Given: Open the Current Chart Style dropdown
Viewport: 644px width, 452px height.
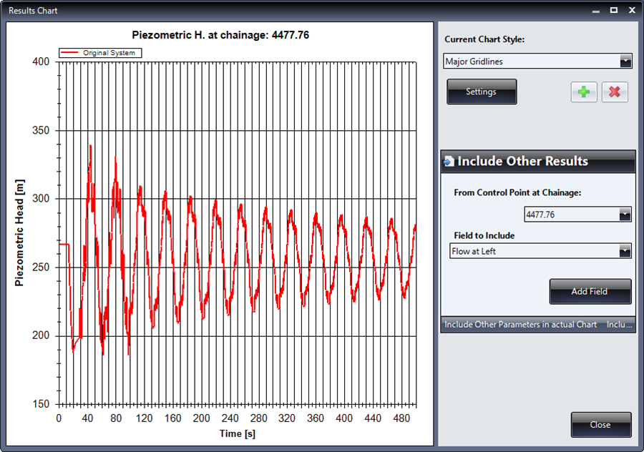Looking at the screenshot, I should click(625, 62).
